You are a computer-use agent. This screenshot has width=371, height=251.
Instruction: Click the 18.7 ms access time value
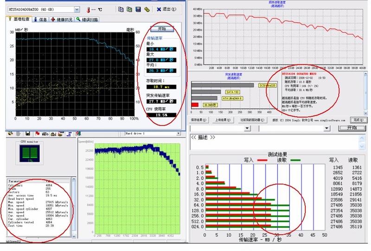[161, 87]
